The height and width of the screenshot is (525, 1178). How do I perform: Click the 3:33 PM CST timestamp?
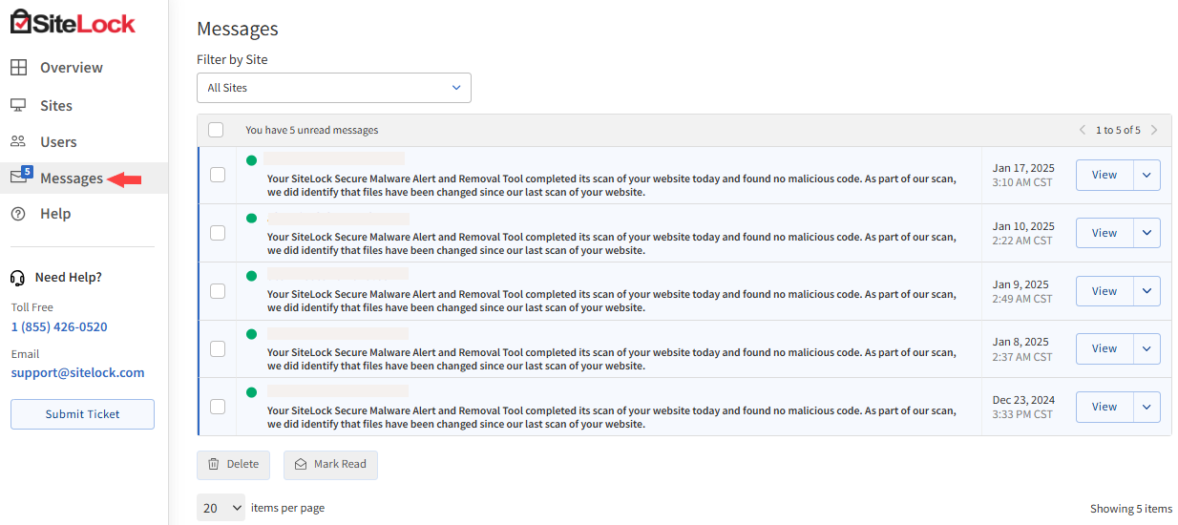(1022, 414)
